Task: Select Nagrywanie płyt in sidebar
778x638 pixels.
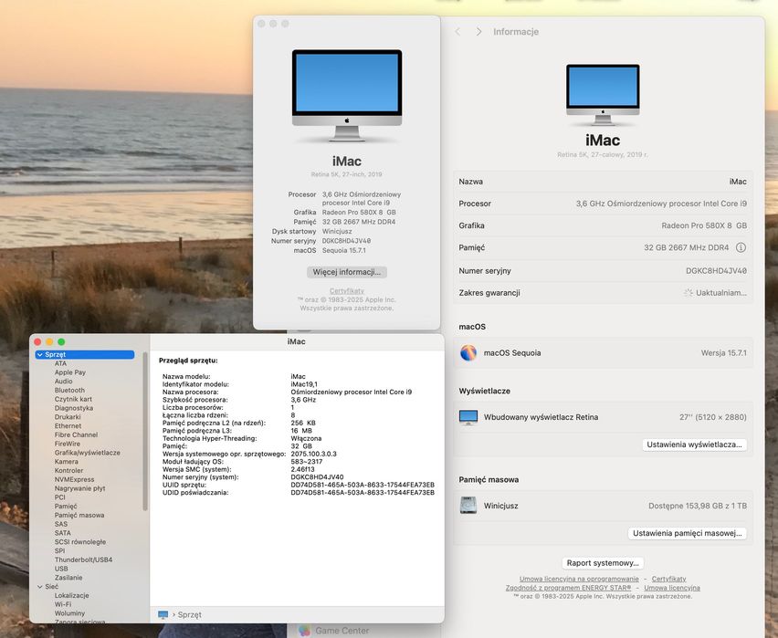Action: tap(79, 488)
